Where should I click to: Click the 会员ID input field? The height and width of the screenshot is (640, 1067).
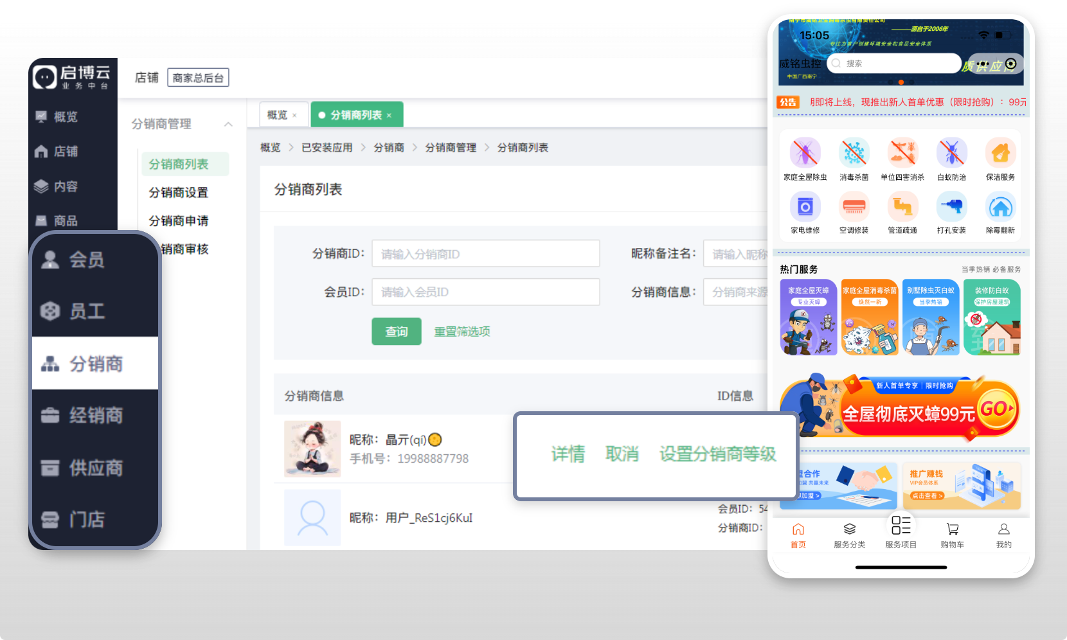[x=485, y=292]
